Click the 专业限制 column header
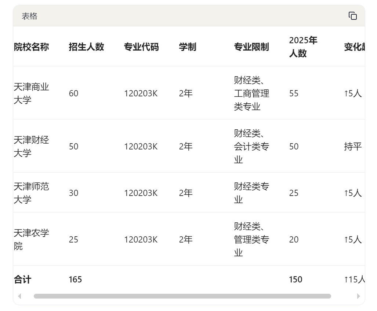The width and height of the screenshot is (377, 311). click(x=251, y=47)
